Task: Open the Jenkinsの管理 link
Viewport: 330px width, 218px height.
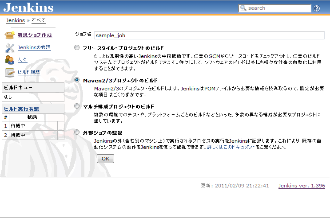Action: [x=34, y=47]
